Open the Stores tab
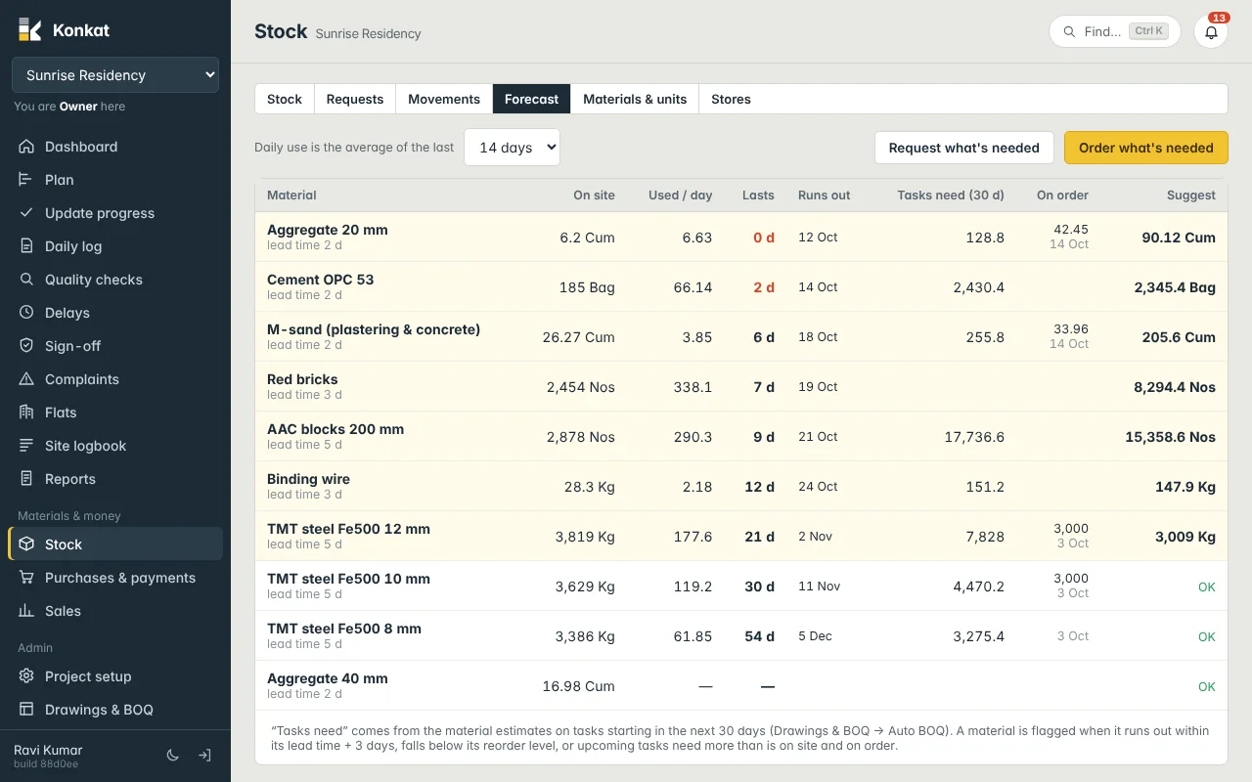 pos(731,99)
